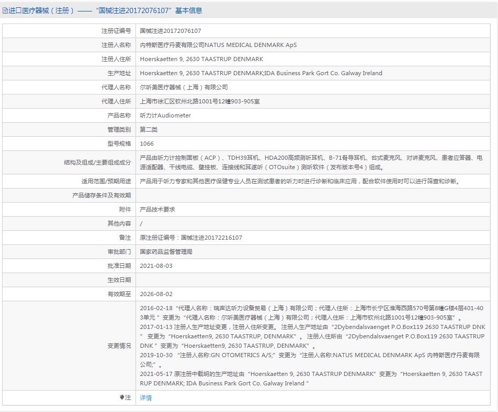Click the 适用范围/预期用途 label

[106, 182]
